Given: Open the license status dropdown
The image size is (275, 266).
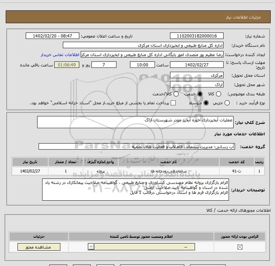Looking at the screenshot, I should tap(141, 247).
